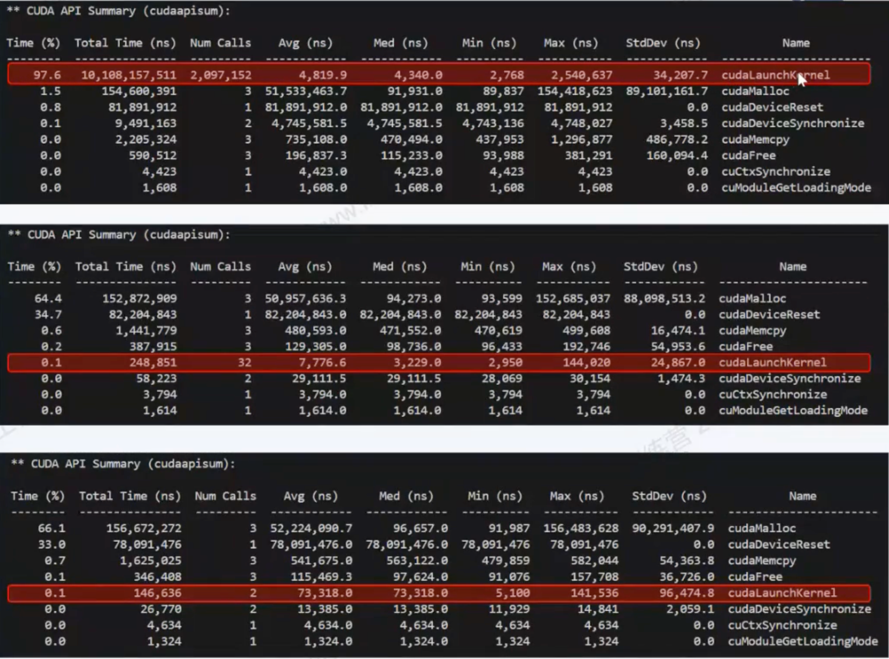This screenshot has height=659, width=889.
Task: Click the 2,097,152 num calls value
Action: point(220,75)
